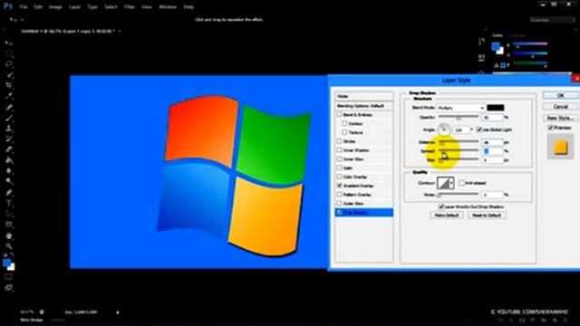Click the Noise slider track
Viewport: 580px width, 326px height.
pyautogui.click(x=459, y=194)
